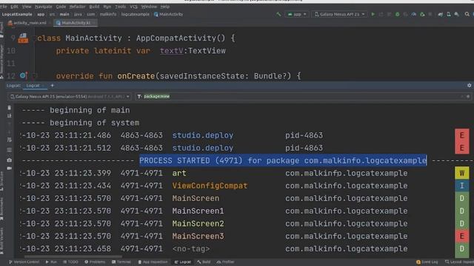
Task: Open the Window menu
Action: click(x=149, y=7)
